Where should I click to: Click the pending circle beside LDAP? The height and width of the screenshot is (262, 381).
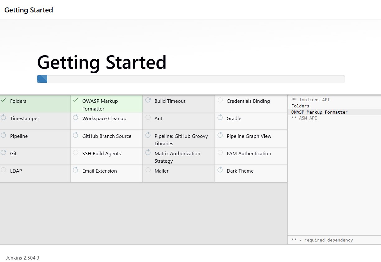click(3, 170)
